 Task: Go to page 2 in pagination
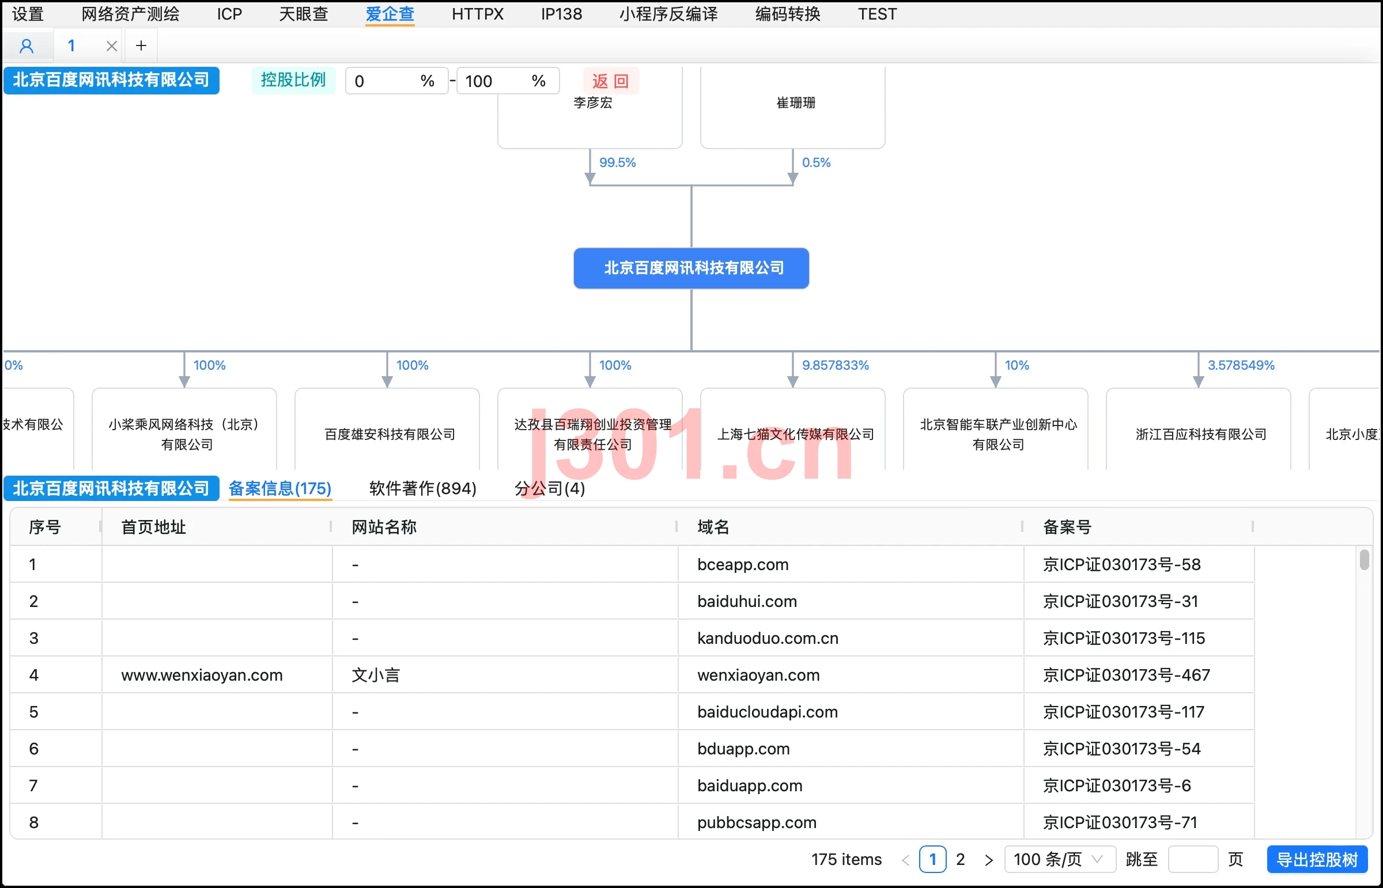(x=960, y=860)
